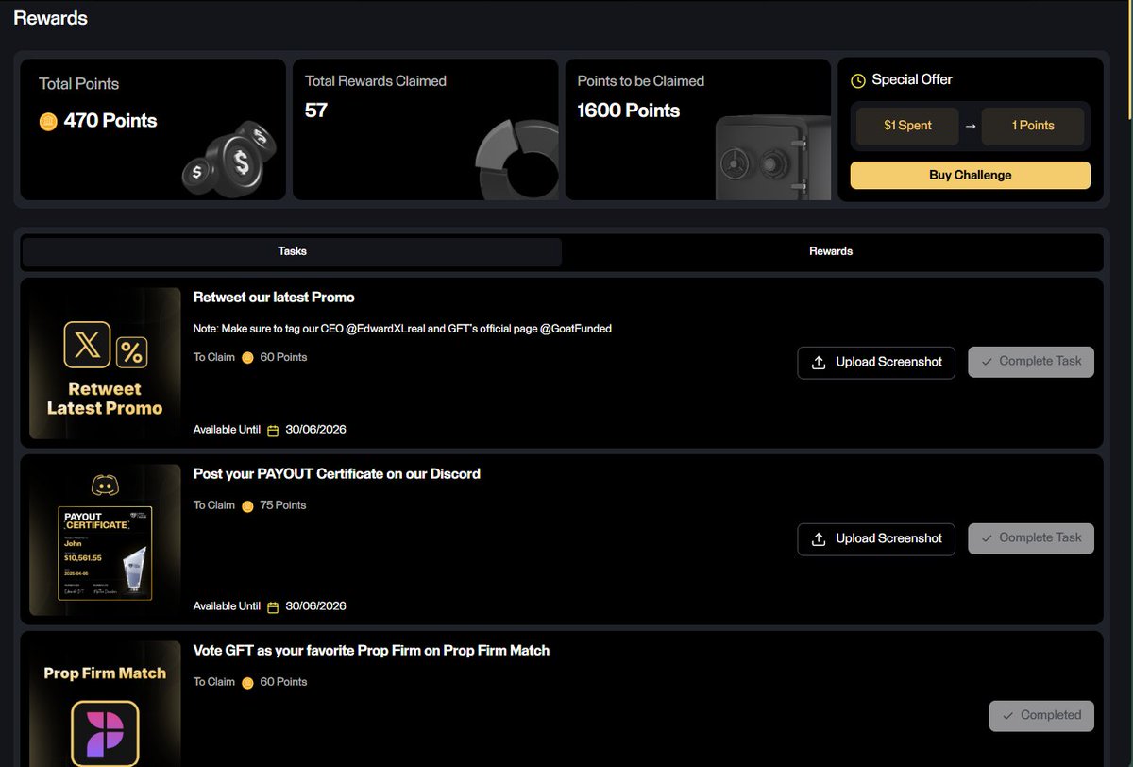Click the 30/06/2026 date in PAYOUT Certificate task

tap(315, 606)
